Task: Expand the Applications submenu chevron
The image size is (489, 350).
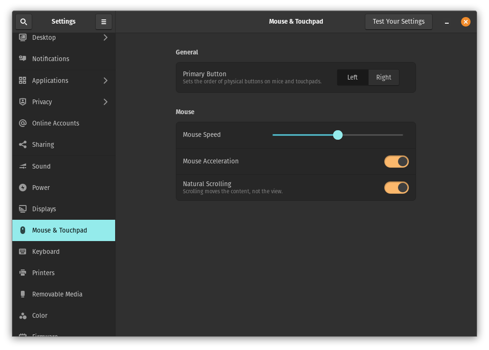Action: pos(105,81)
